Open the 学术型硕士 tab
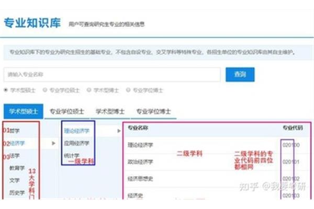This screenshot has width=314, height=209. 24,111
